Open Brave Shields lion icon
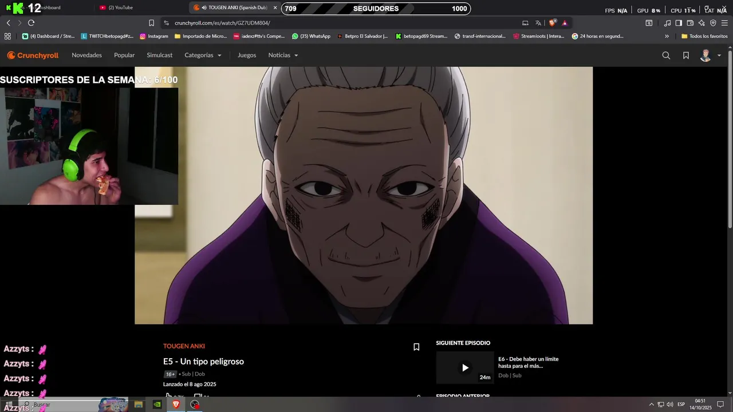733x412 pixels. (x=552, y=23)
